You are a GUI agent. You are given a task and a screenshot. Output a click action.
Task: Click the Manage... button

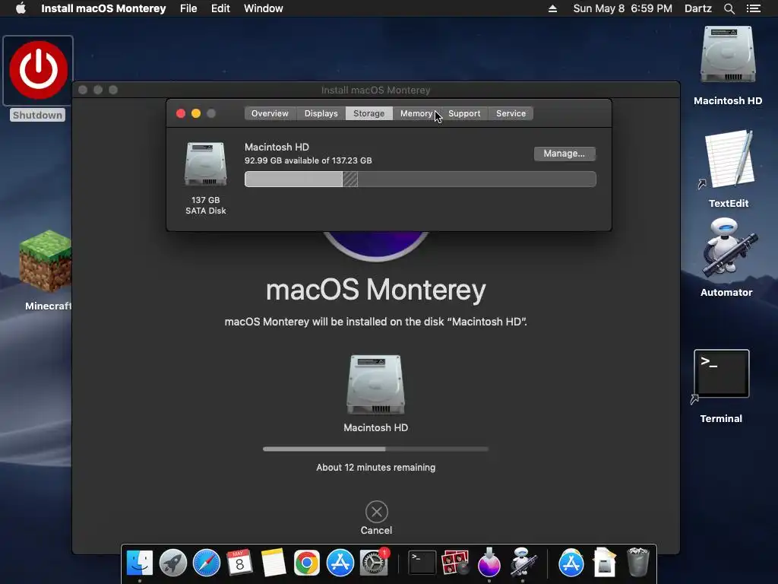tap(565, 154)
